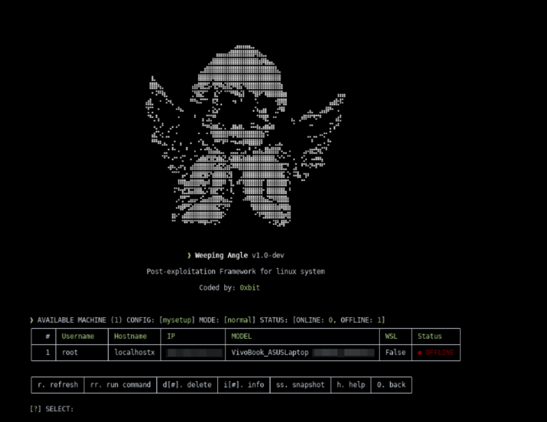Click the SELECT prompt input line
Screen dimensions: 547x422
pyautogui.click(x=51, y=409)
